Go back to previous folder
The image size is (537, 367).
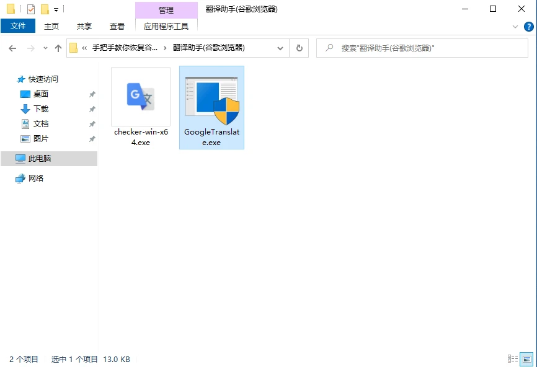pyautogui.click(x=12, y=48)
